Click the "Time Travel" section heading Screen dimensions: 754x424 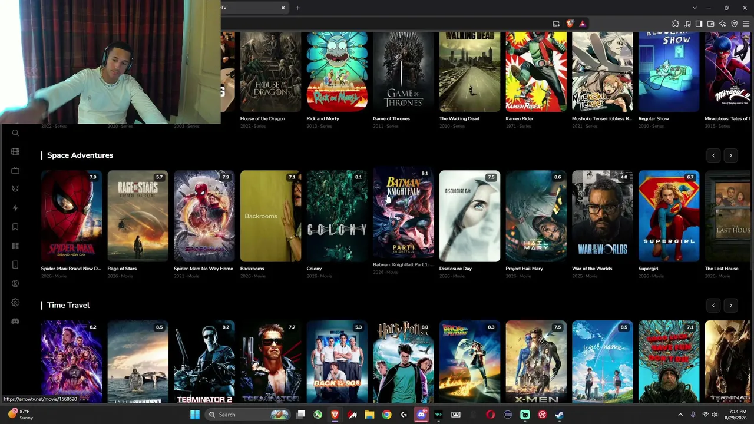68,306
